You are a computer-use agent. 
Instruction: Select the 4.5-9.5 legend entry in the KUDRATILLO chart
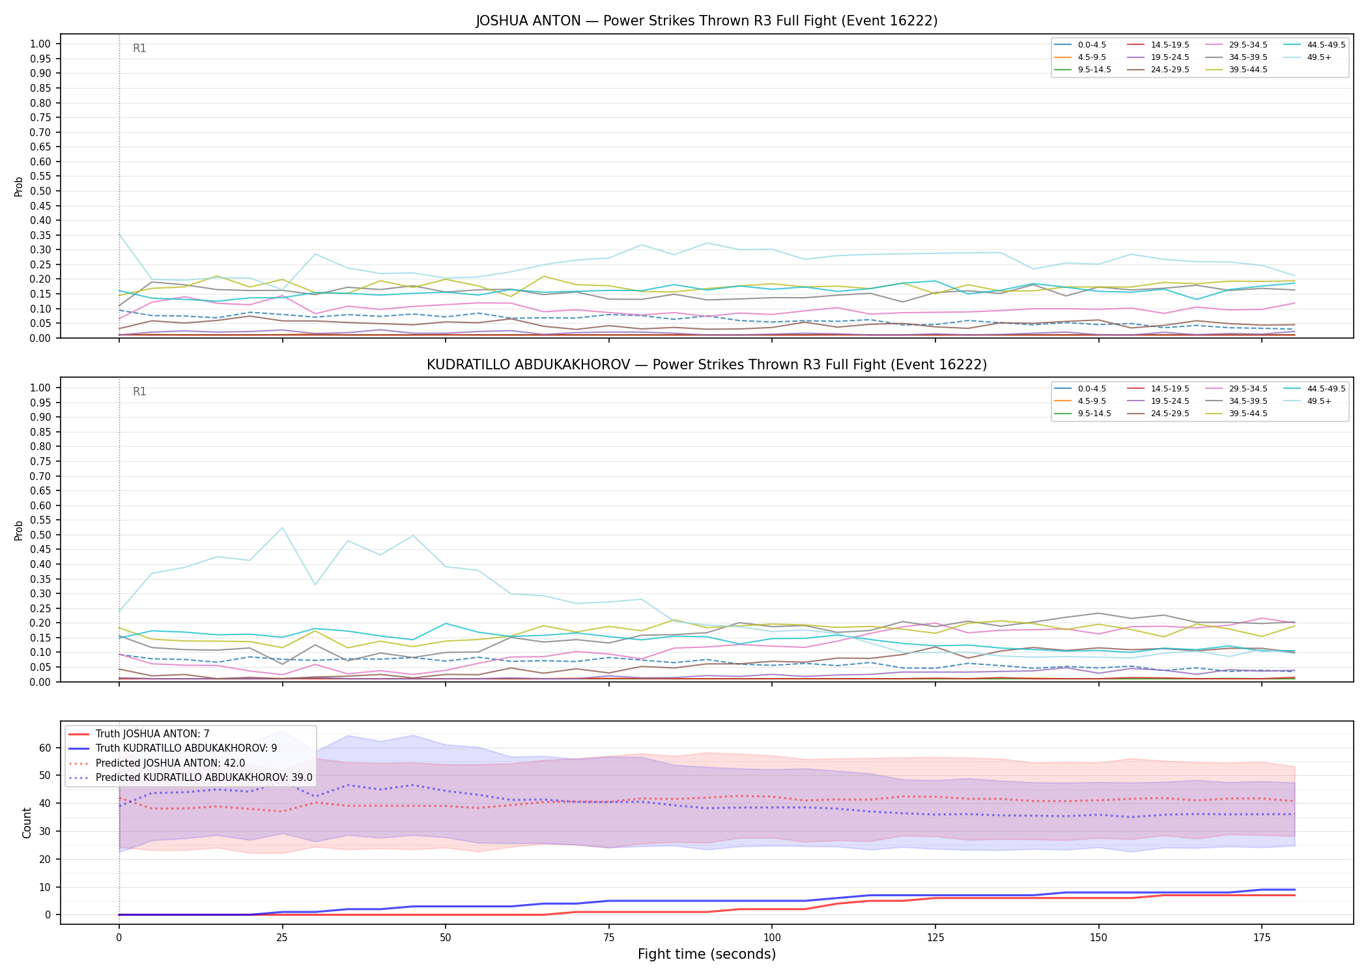tap(1080, 401)
